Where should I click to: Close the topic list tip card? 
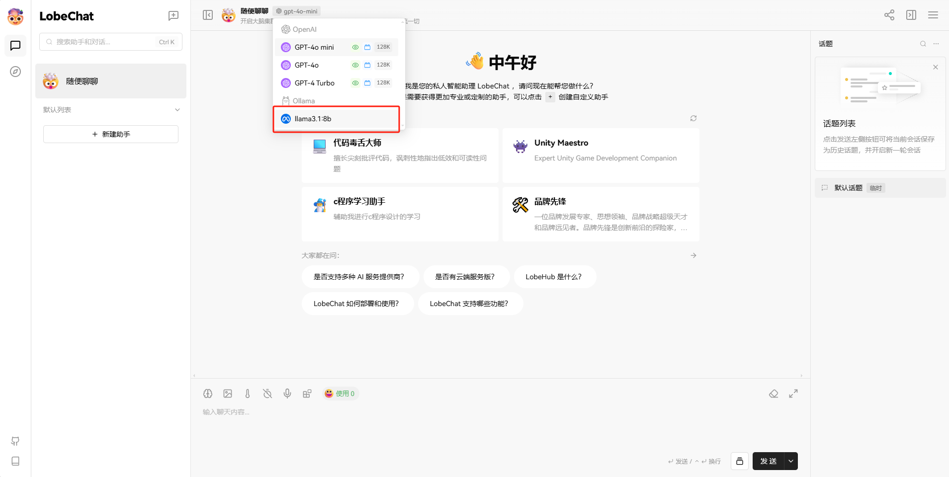tap(936, 67)
